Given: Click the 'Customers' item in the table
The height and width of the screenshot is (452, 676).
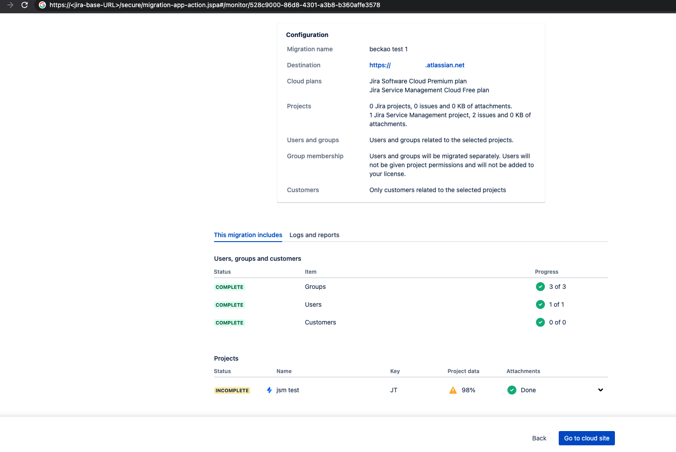Looking at the screenshot, I should (x=321, y=322).
